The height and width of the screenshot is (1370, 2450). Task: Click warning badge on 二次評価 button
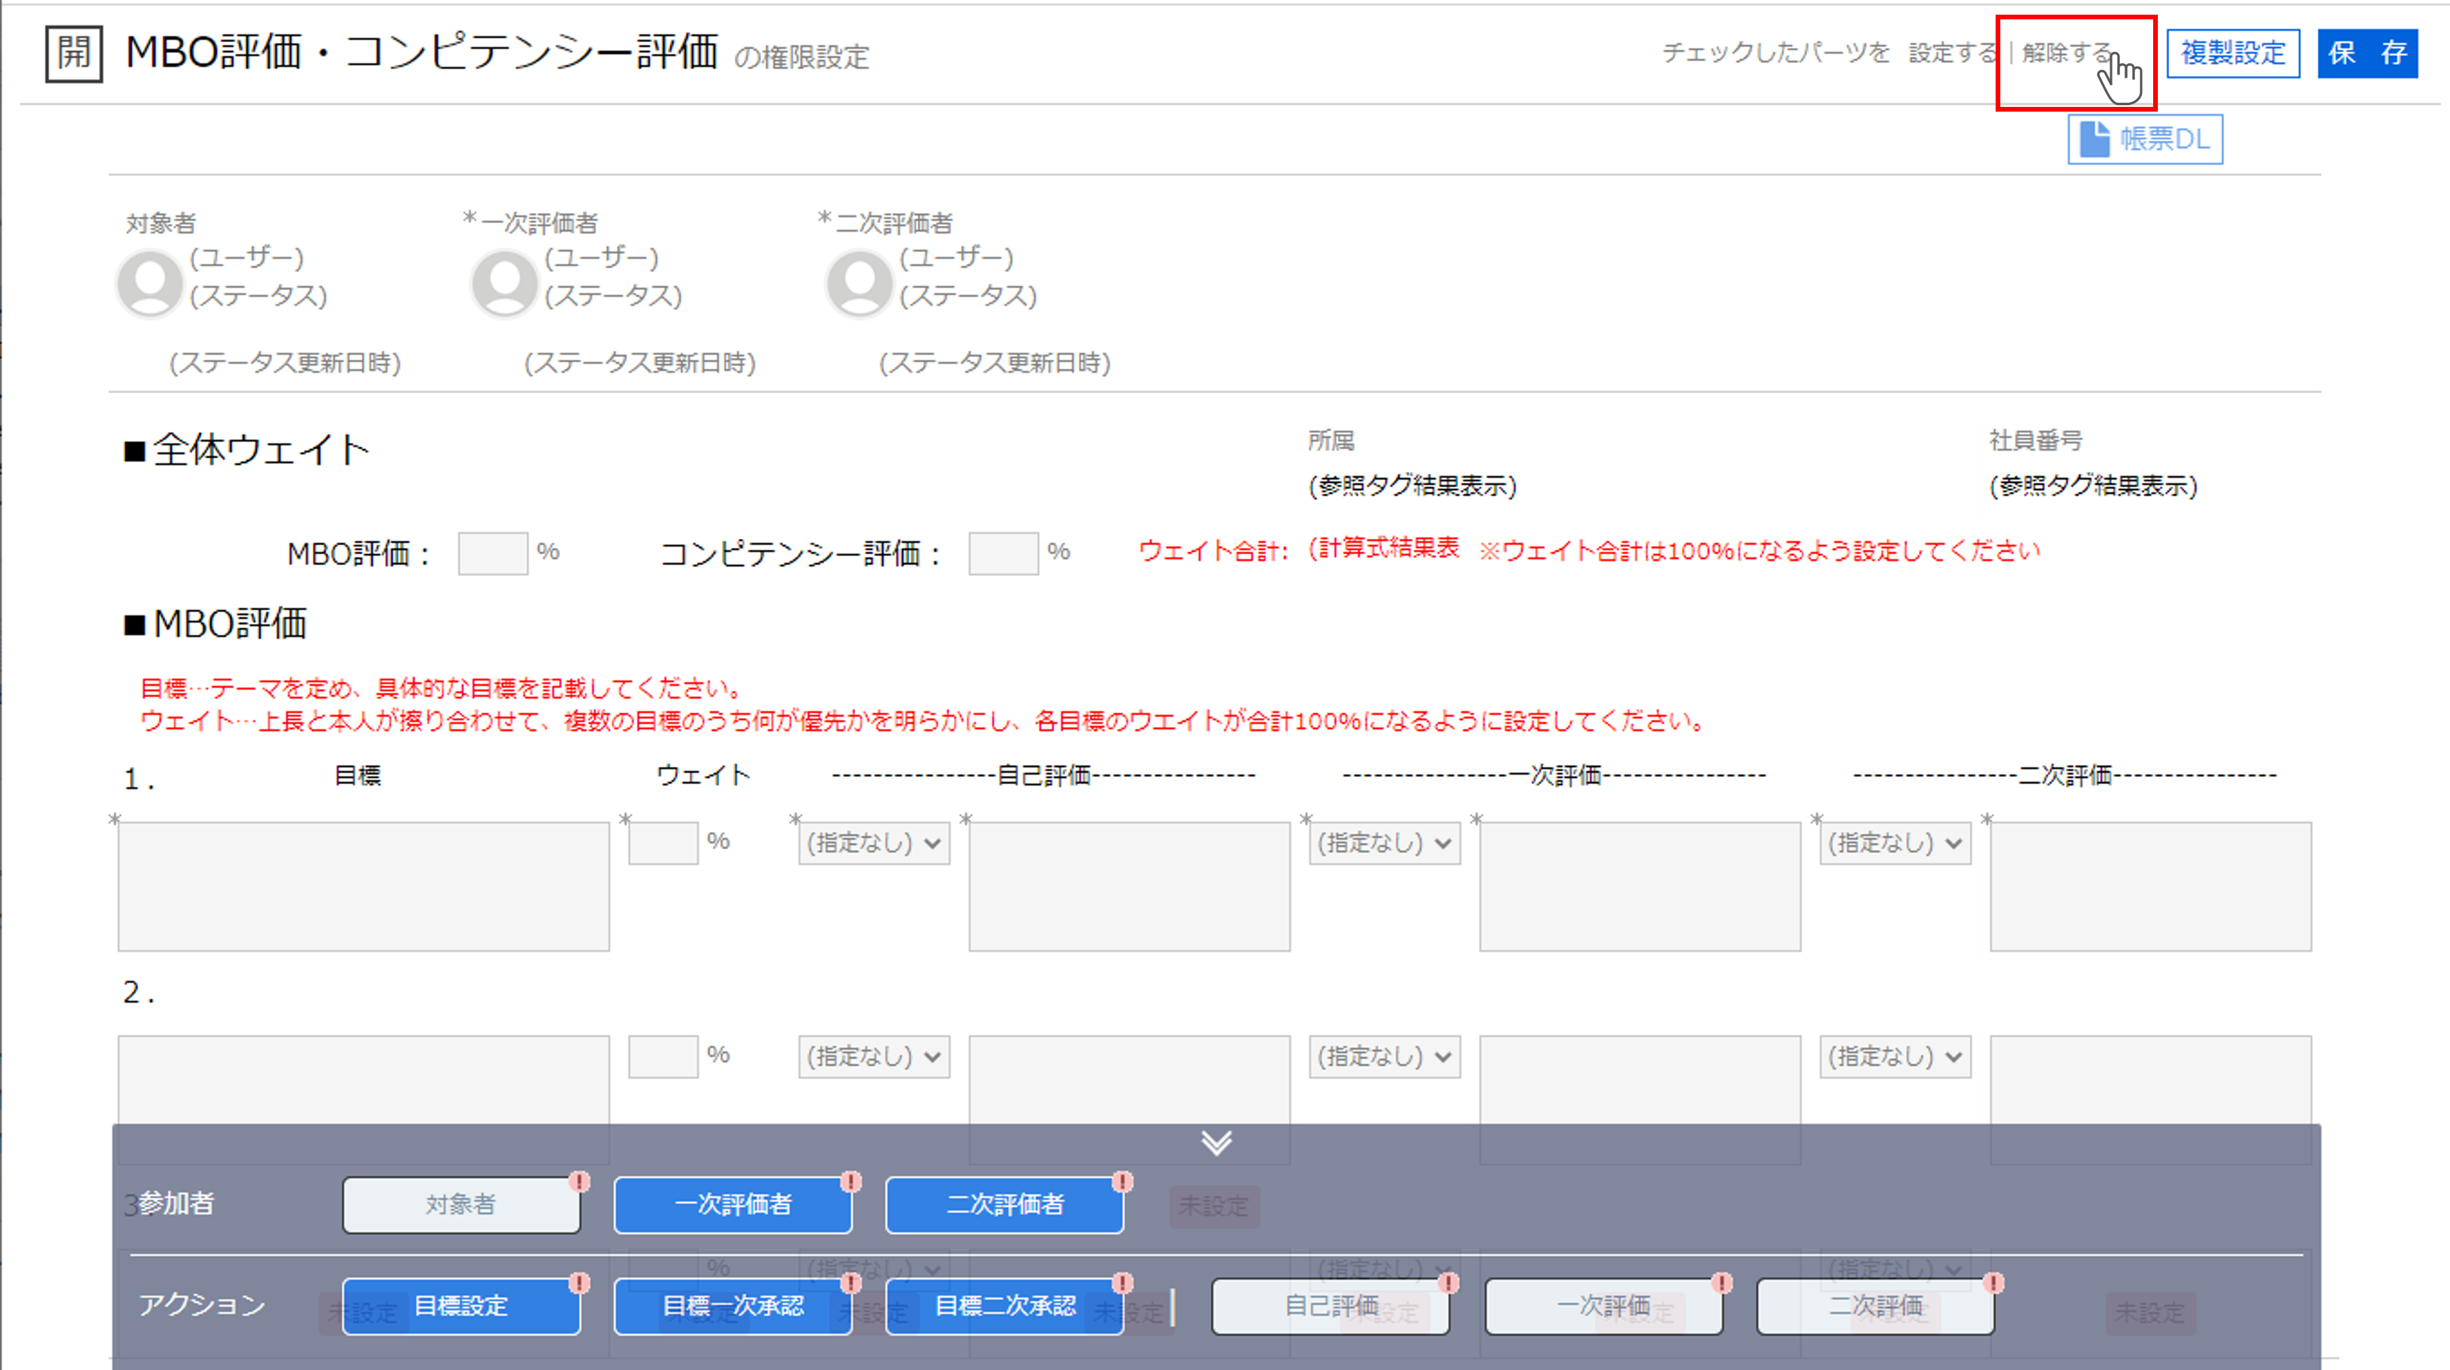pos(1993,1282)
